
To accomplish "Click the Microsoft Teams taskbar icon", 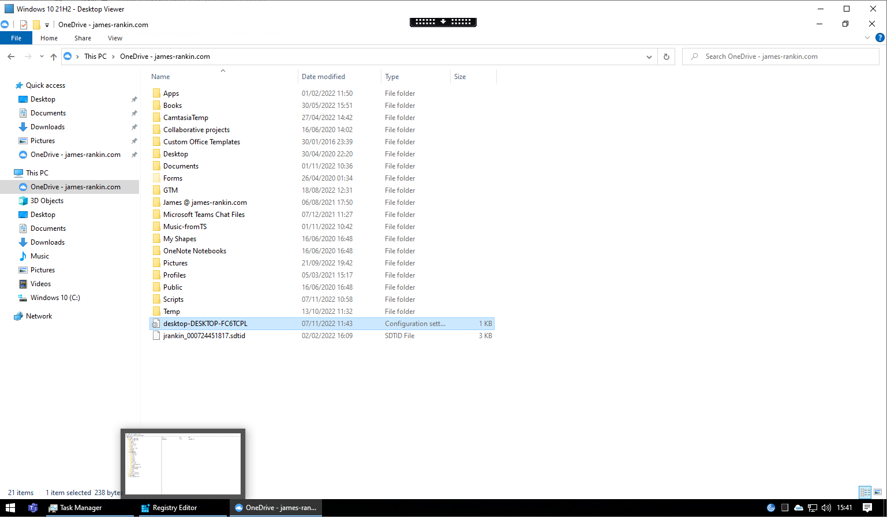I will pos(33,508).
